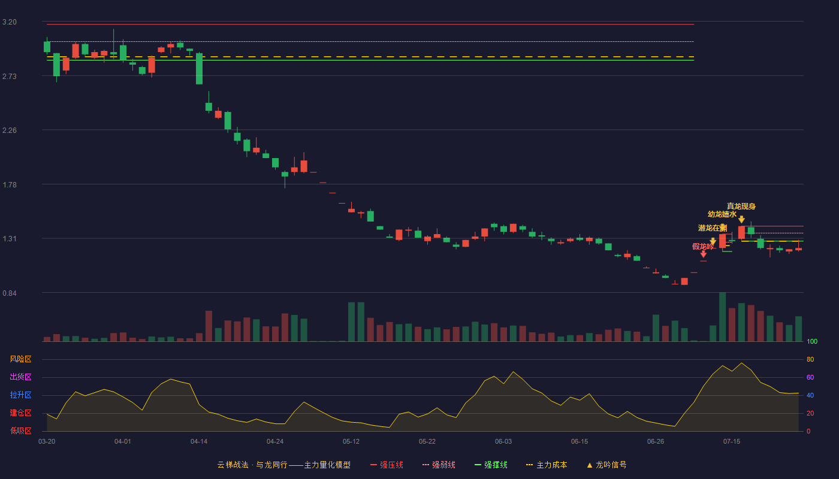This screenshot has width=839, height=479.
Task: Click the large green candle near 04-14
Action: [x=199, y=69]
